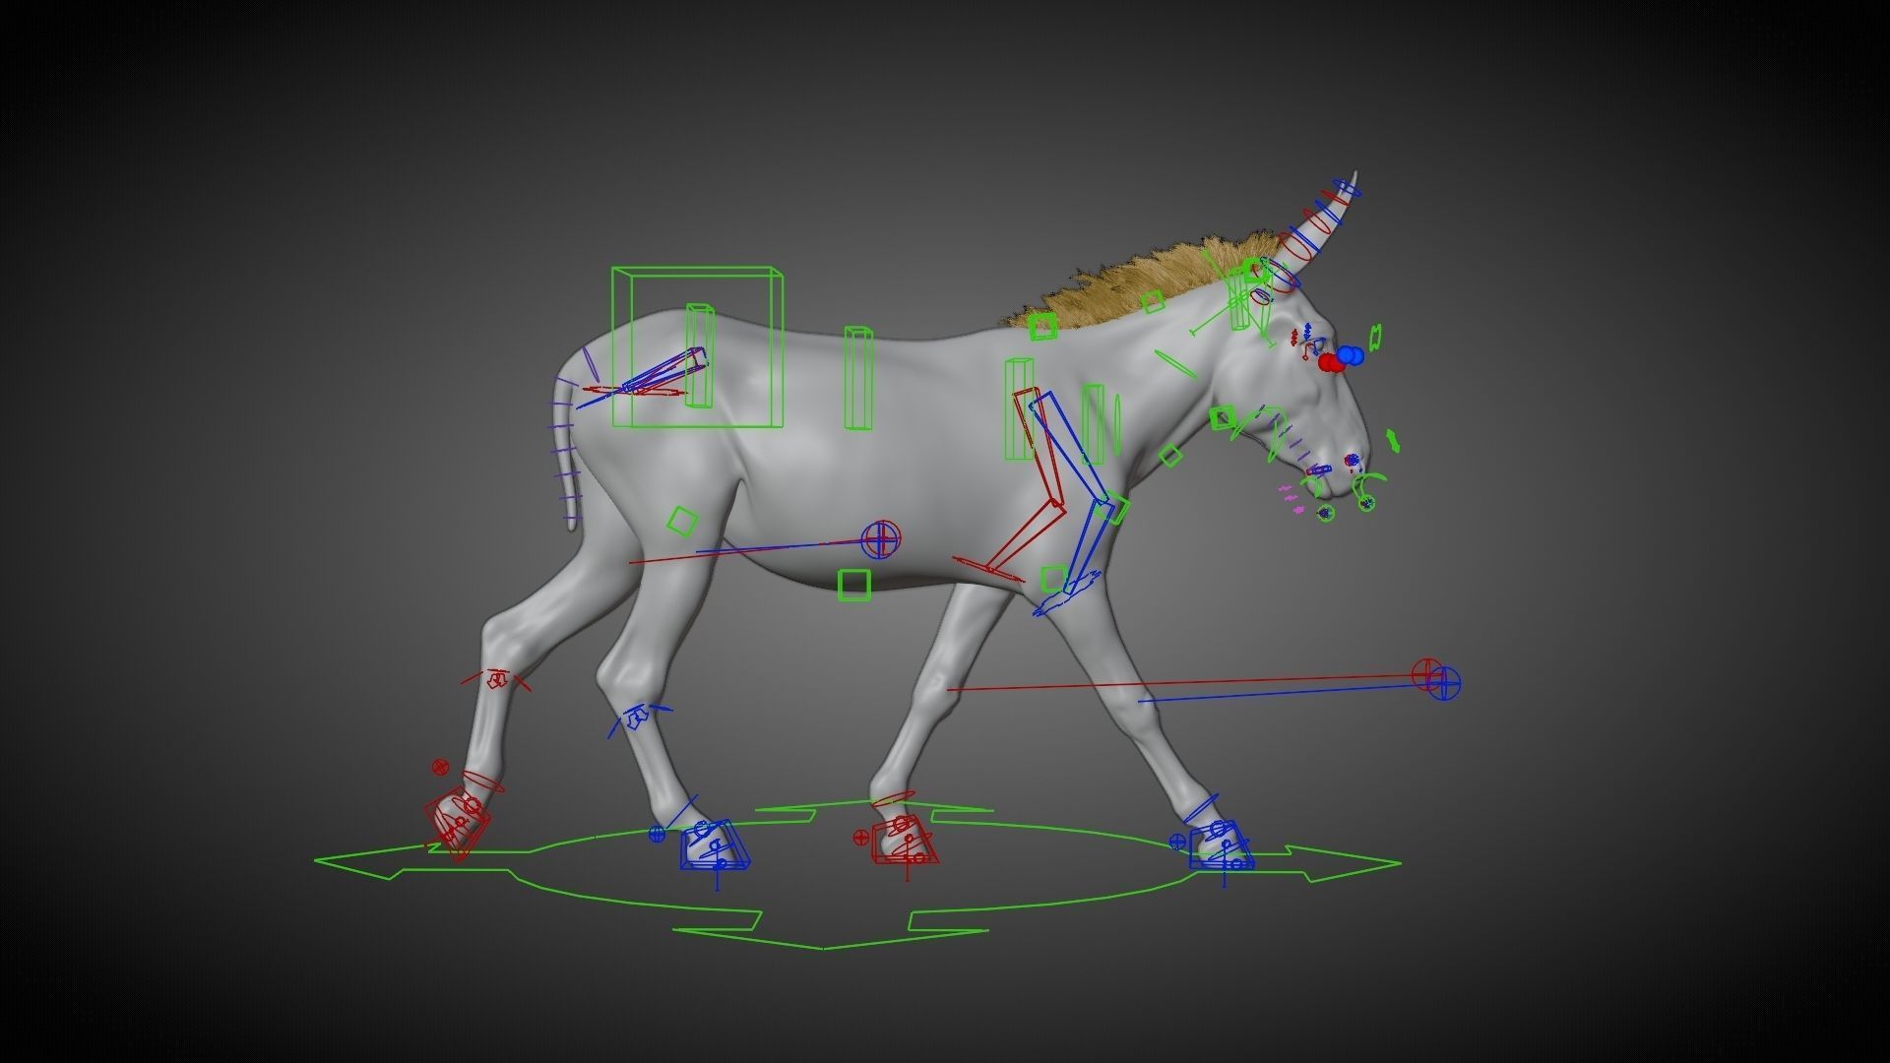Click the bottom green root arrow control
The image size is (1890, 1063).
click(x=823, y=937)
